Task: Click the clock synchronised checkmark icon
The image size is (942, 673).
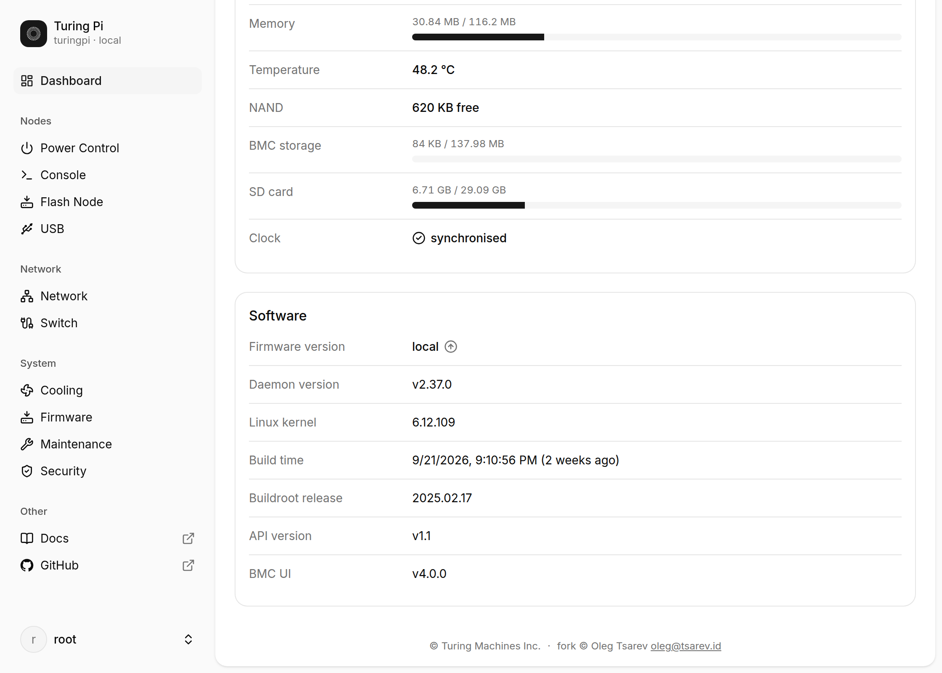Action: 419,238
